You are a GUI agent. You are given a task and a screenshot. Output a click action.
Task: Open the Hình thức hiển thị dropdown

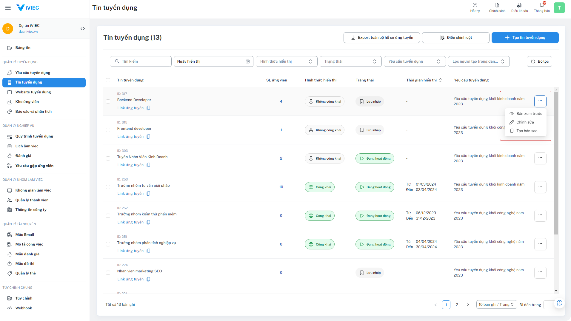tap(286, 61)
